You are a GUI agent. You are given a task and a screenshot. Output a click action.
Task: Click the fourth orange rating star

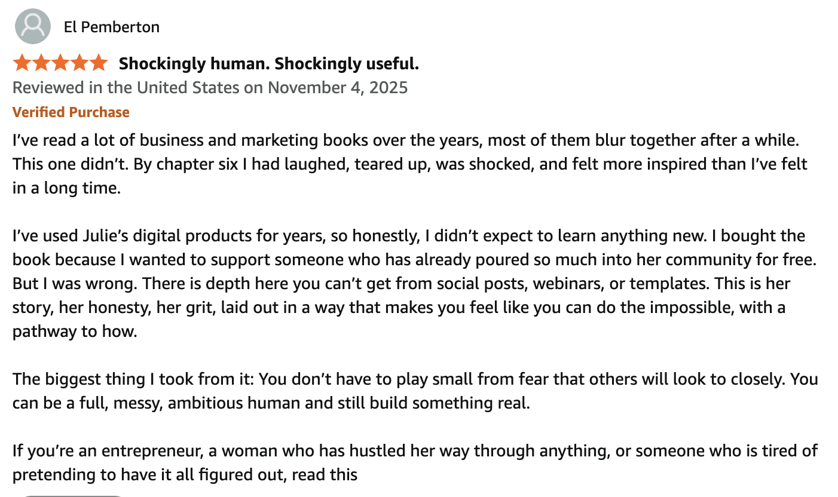click(x=79, y=63)
